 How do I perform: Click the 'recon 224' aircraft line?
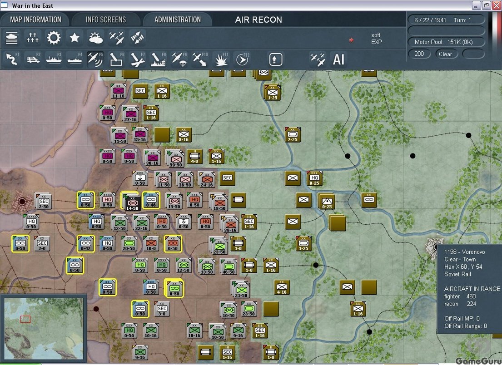[460, 304]
